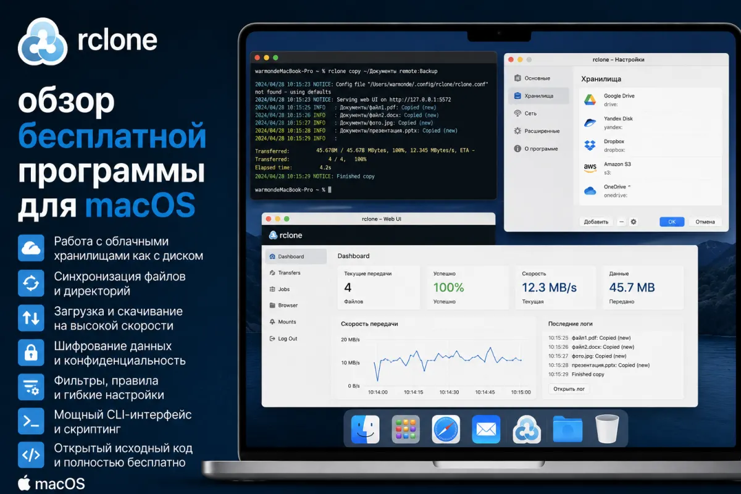Click the rclone app icon in the Dock
Image resolution: width=741 pixels, height=494 pixels.
coord(527,429)
